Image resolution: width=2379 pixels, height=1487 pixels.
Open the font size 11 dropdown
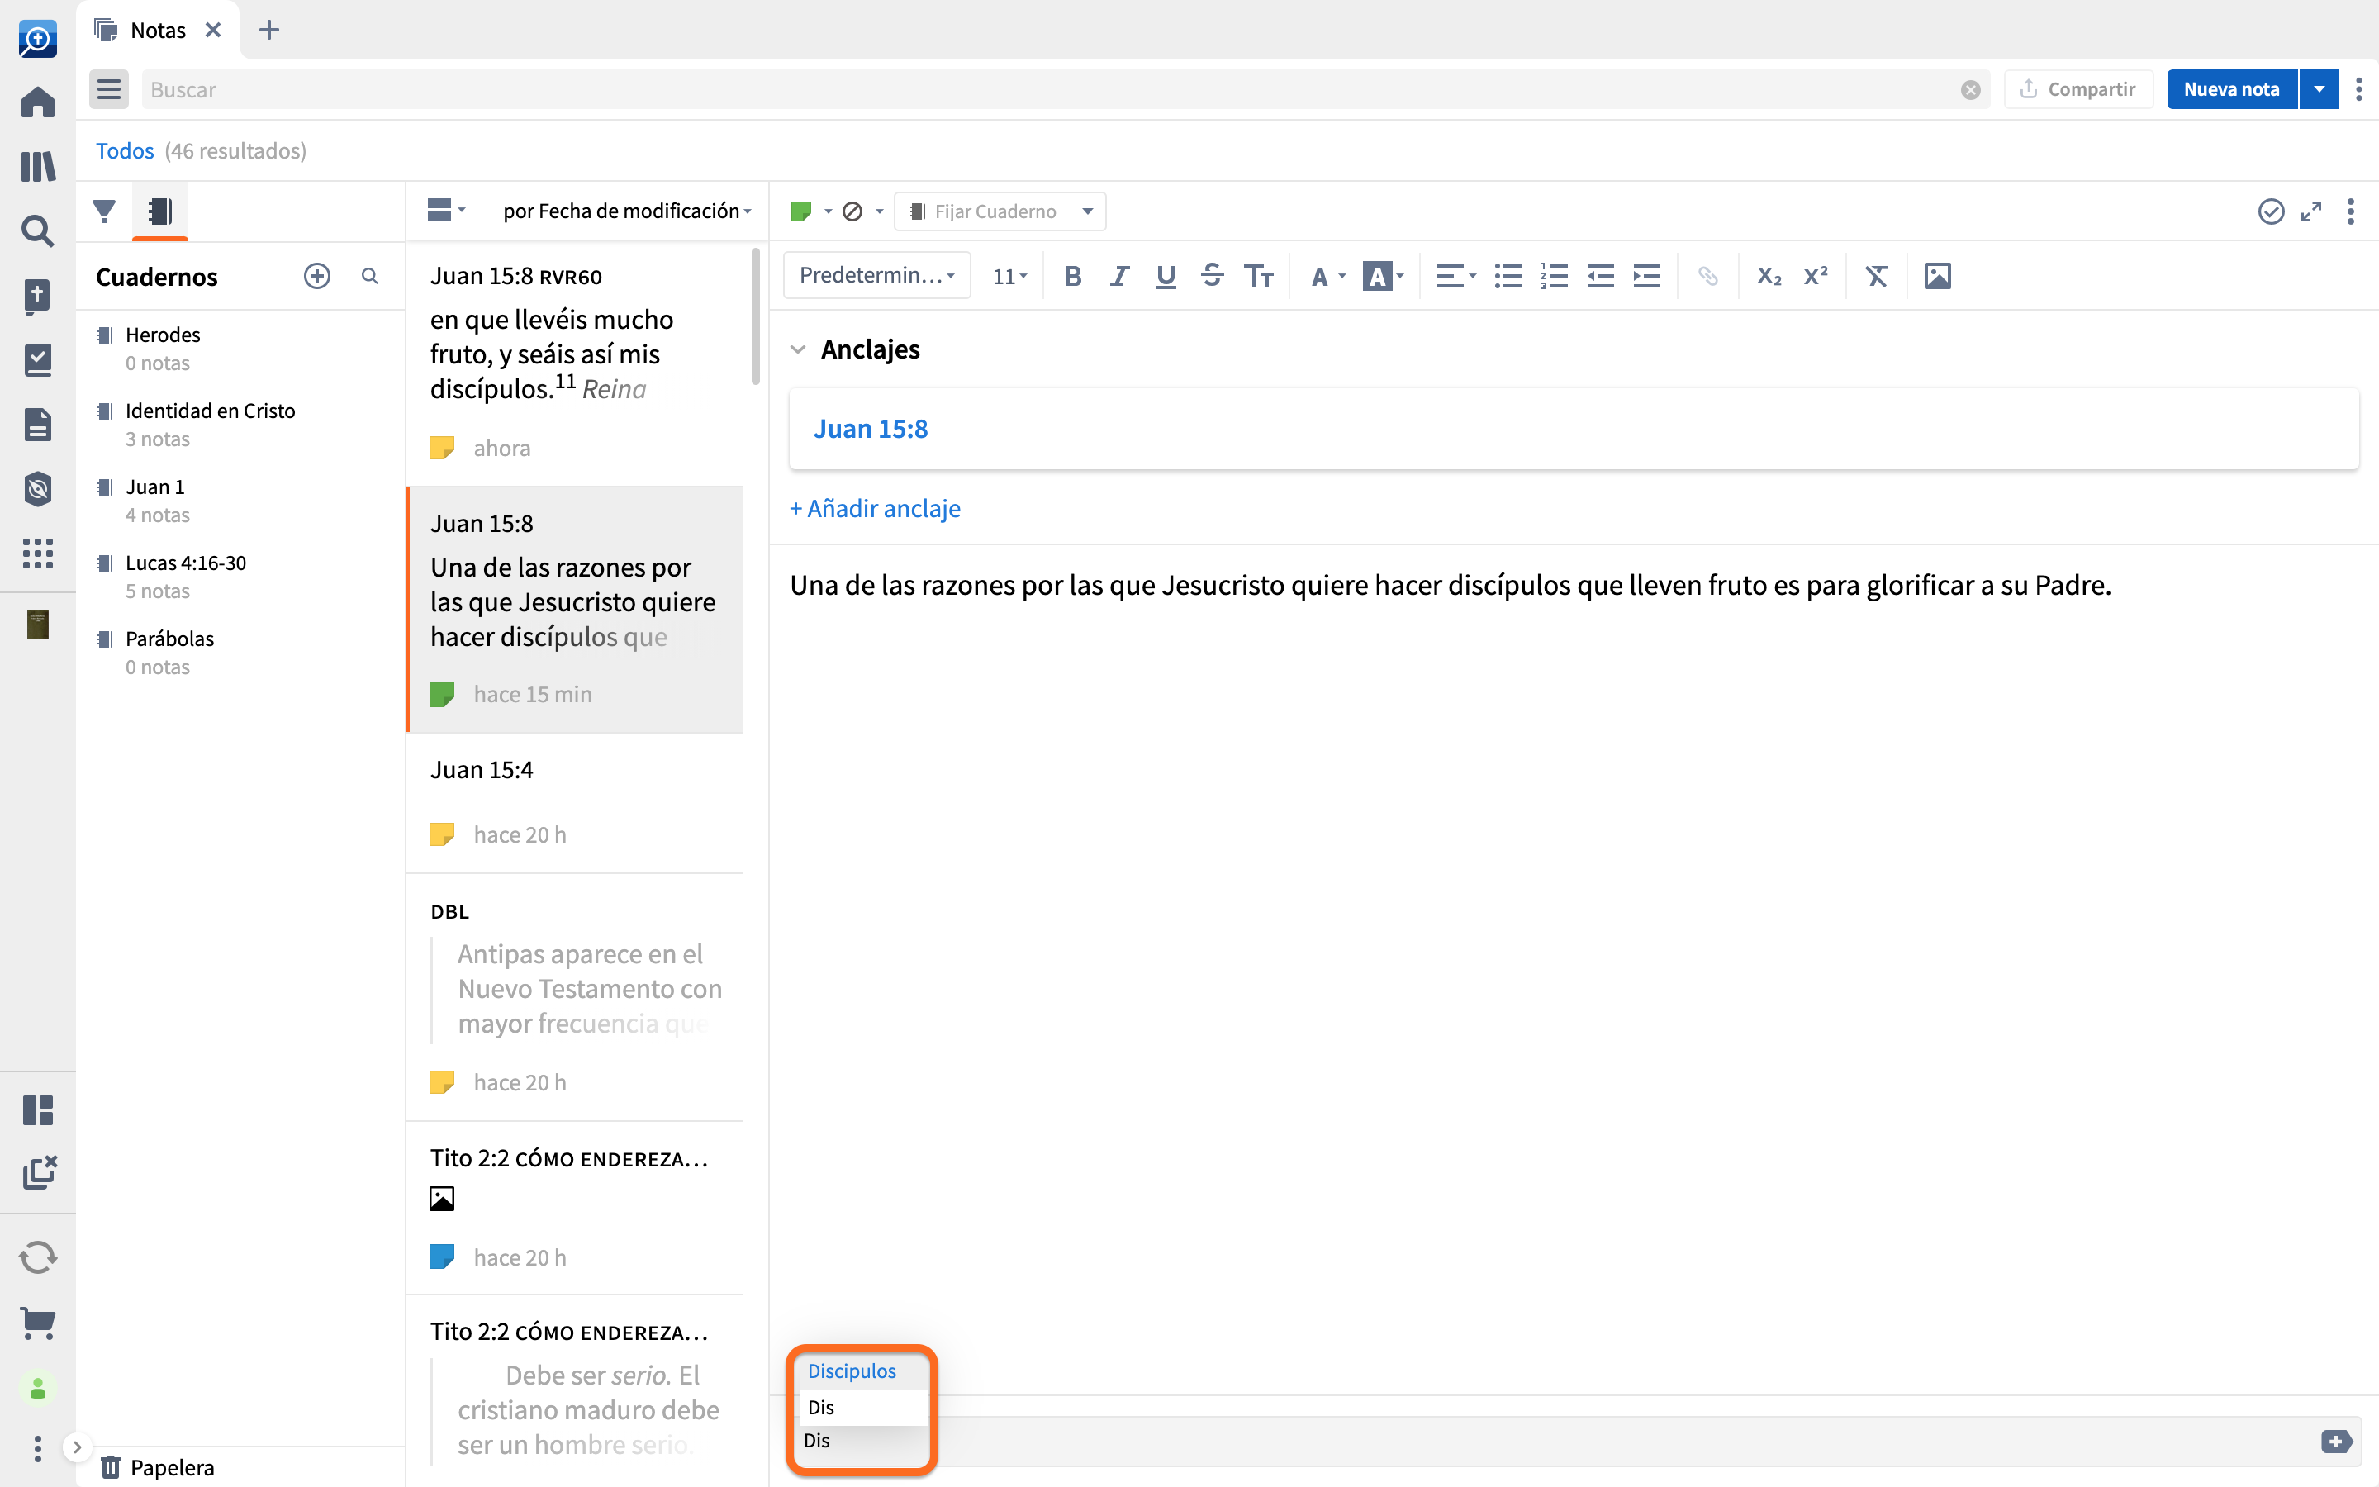(x=1009, y=277)
